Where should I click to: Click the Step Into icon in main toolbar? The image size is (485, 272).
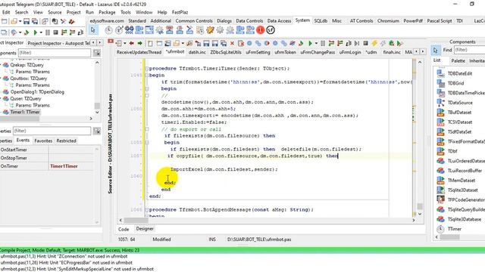coord(64,32)
